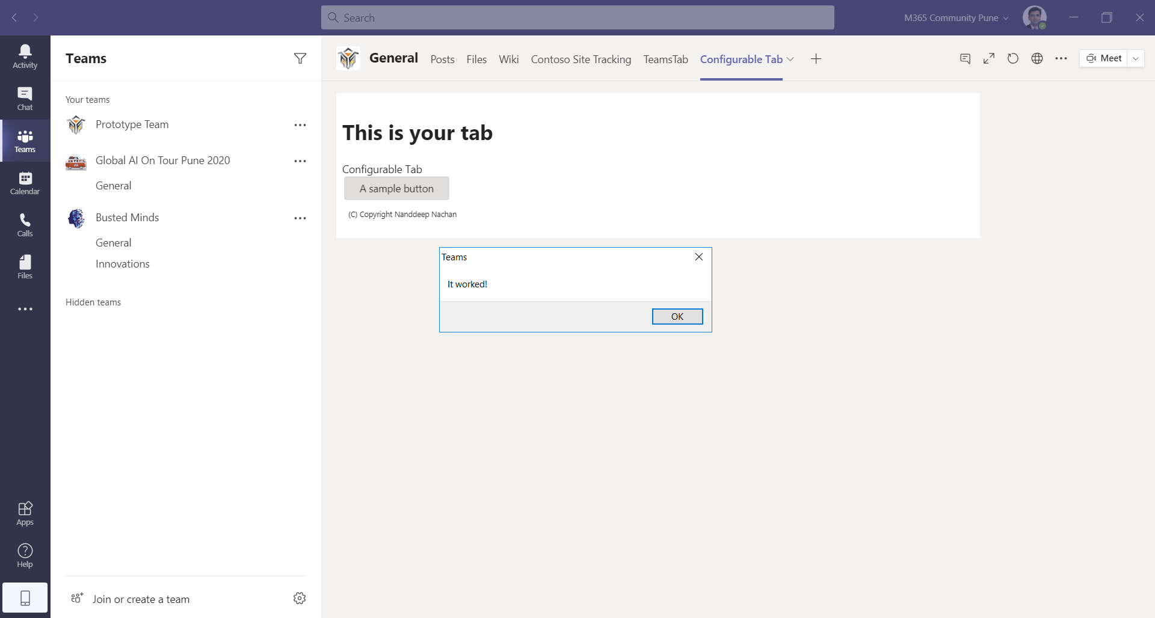Open the Calendar in the sidebar
The width and height of the screenshot is (1155, 618).
point(25,183)
